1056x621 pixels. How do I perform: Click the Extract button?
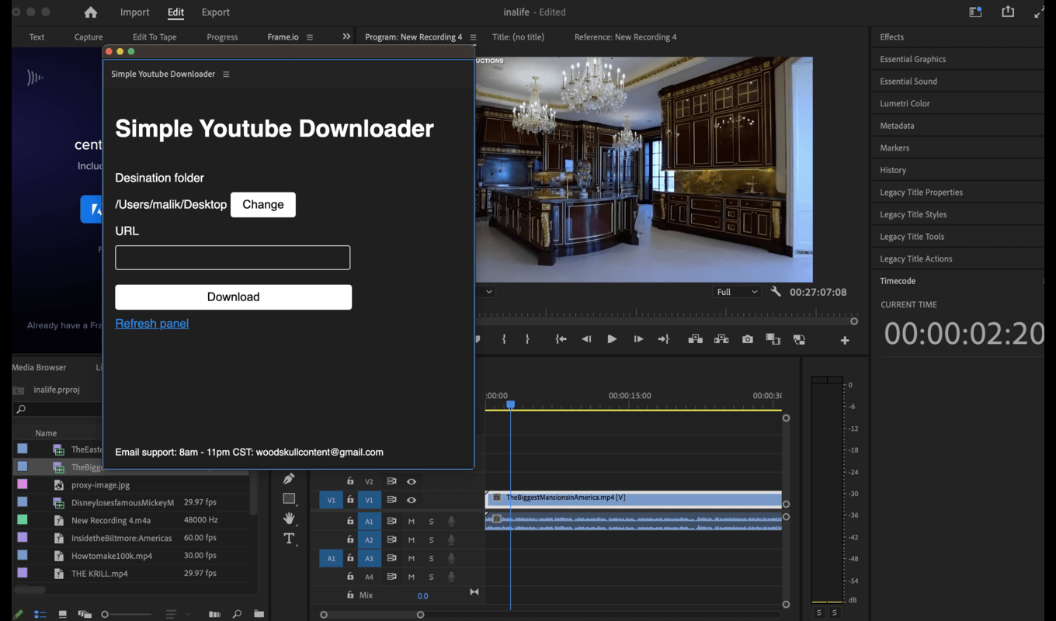click(721, 339)
